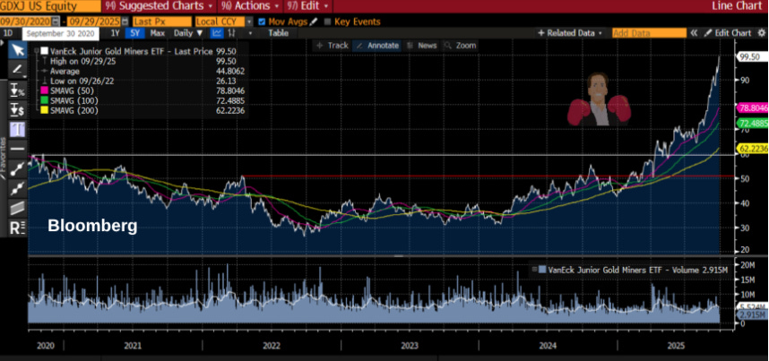Uncheck the Mov Avgs checkbox

coord(262,21)
